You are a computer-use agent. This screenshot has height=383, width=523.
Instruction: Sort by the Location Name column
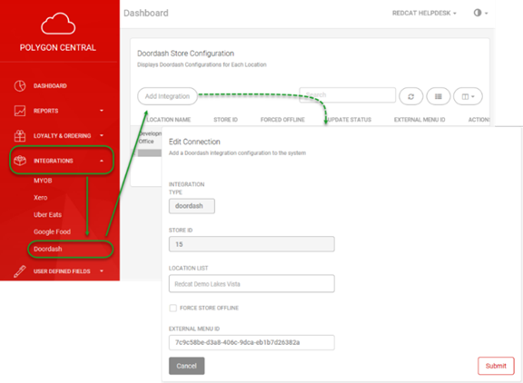[x=169, y=120]
